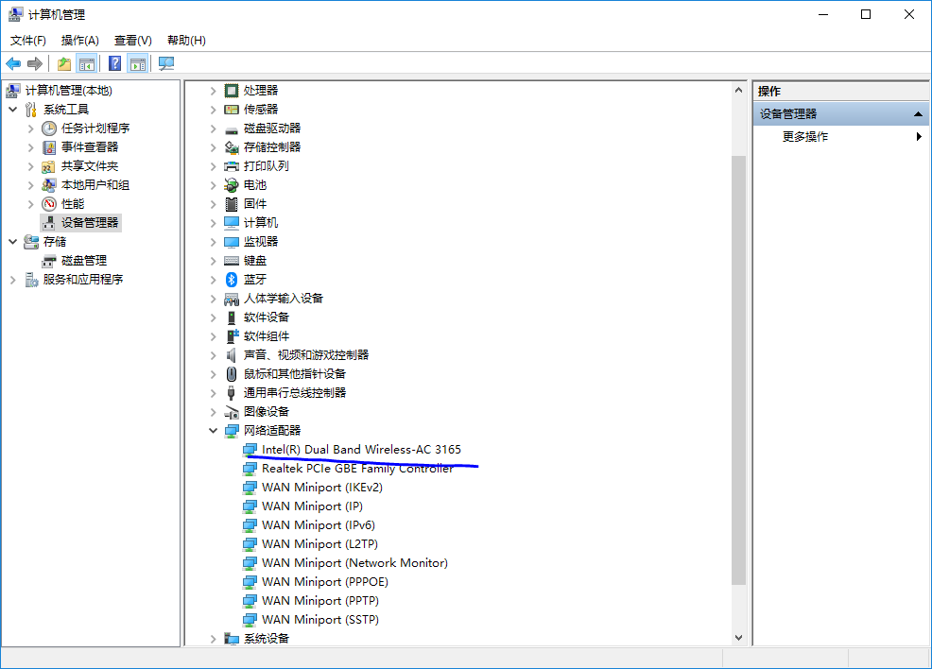This screenshot has width=932, height=669.
Task: Click the Back arrow toolbar icon
Action: point(13,63)
